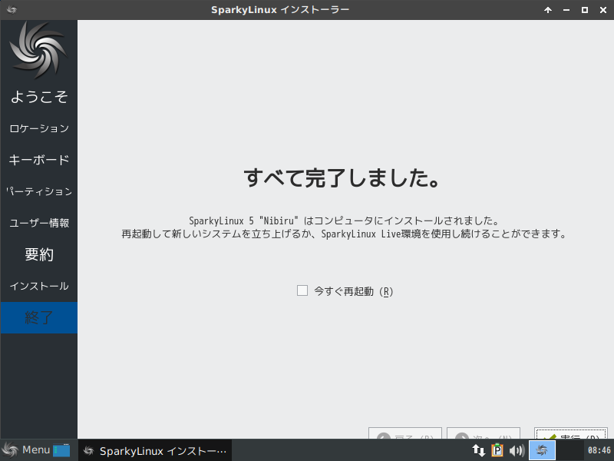Click SparkyLinux インストー taskbar window entry

(x=155, y=450)
